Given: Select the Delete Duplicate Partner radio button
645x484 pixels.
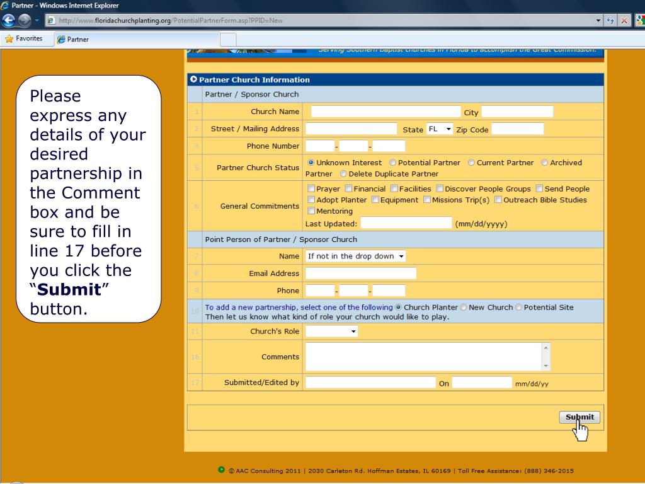Looking at the screenshot, I should click(343, 174).
